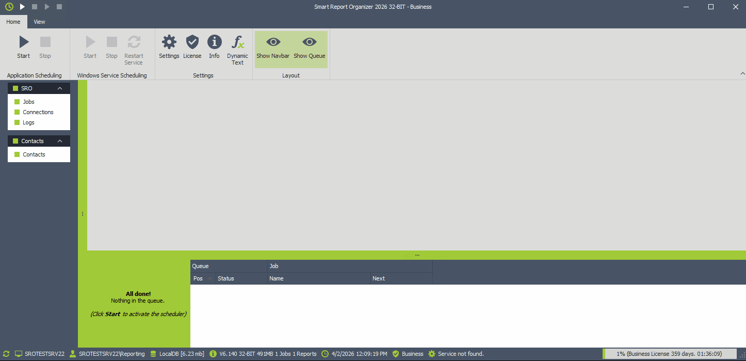This screenshot has width=746, height=361.
Task: Click the 'LocalDB [6.23 mb]' status text
Action: click(x=182, y=354)
